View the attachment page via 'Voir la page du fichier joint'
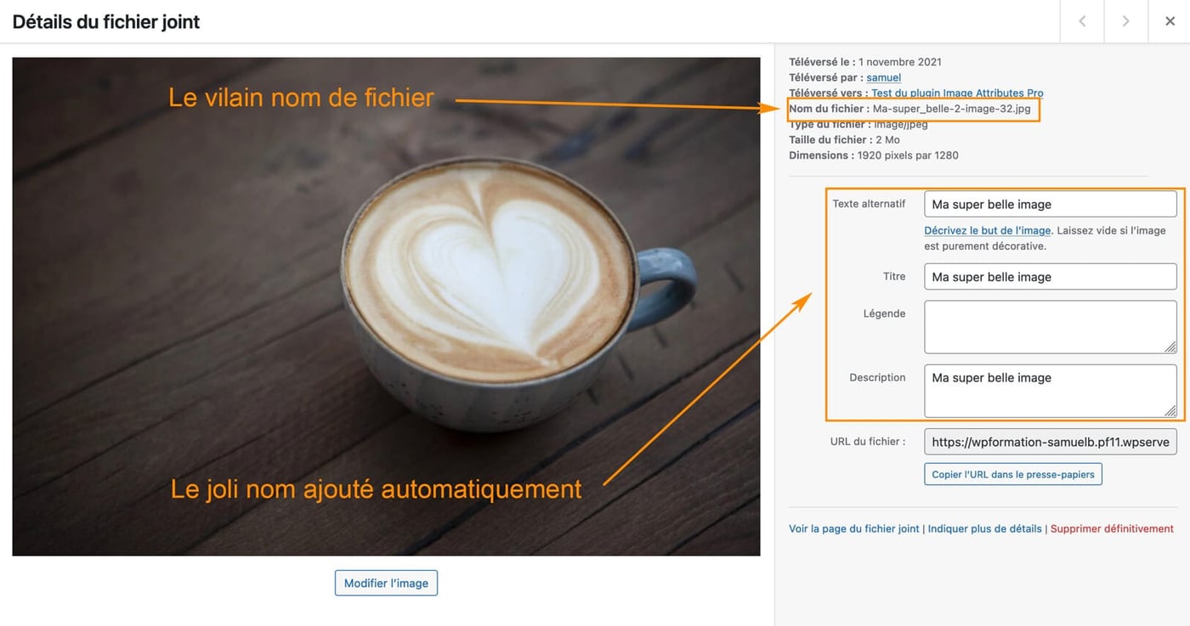This screenshot has width=1190, height=626. pos(853,528)
